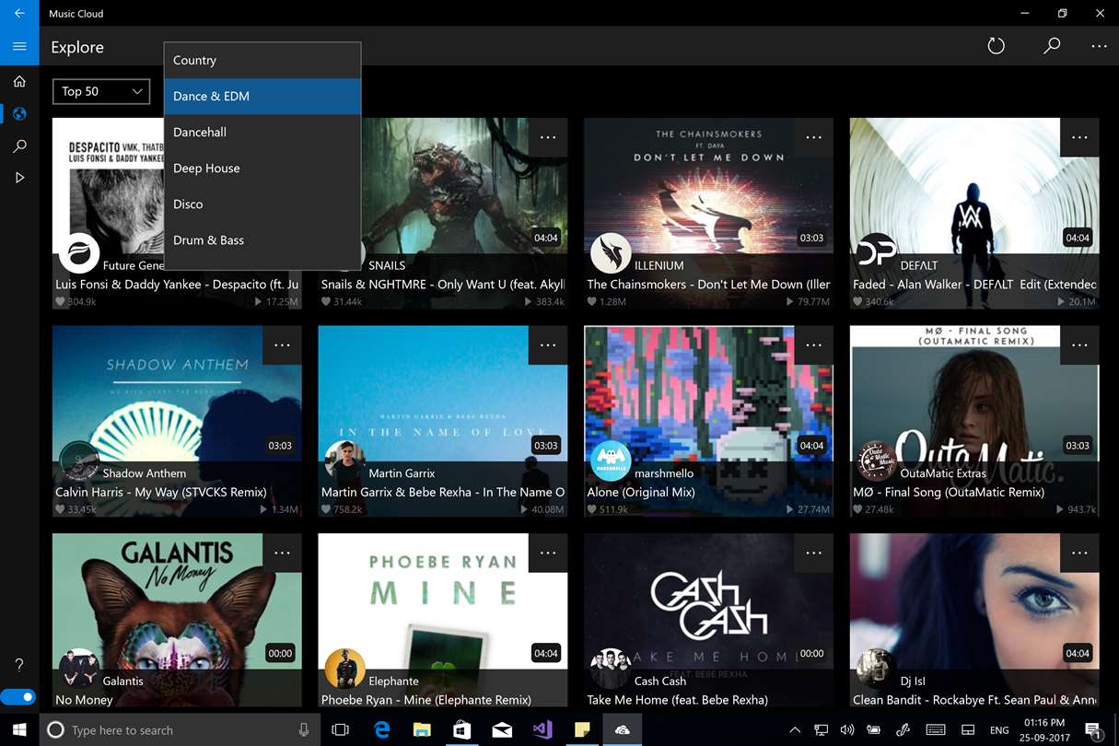This screenshot has height=746, width=1119.
Task: Refresh the Explore list
Action: pyautogui.click(x=996, y=46)
